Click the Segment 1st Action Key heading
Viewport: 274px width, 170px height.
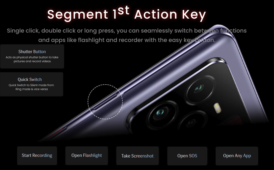127,14
